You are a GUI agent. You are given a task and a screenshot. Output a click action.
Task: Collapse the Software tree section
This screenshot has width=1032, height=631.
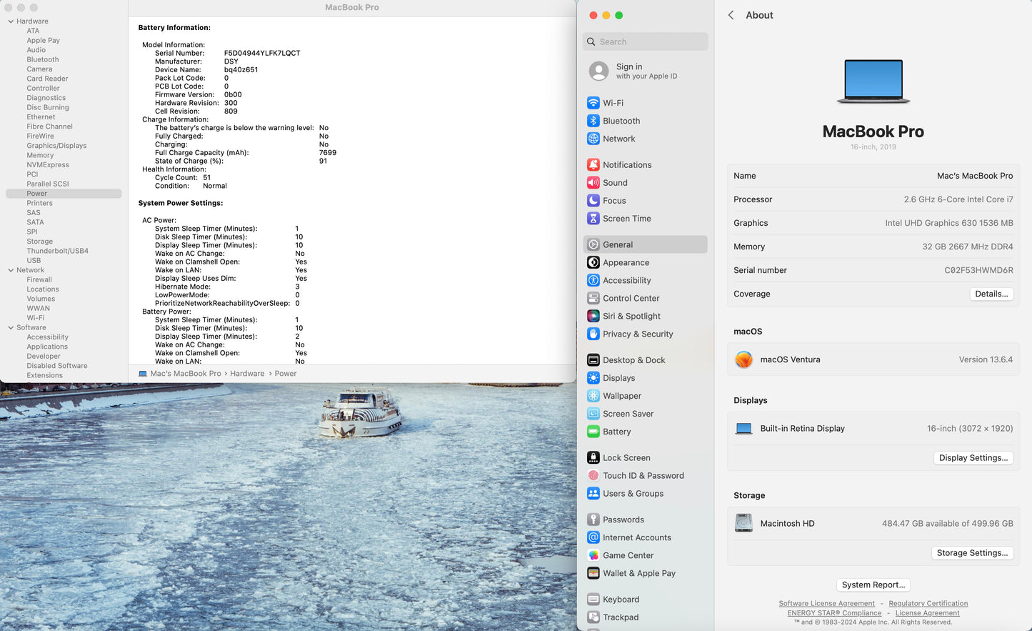(11, 327)
